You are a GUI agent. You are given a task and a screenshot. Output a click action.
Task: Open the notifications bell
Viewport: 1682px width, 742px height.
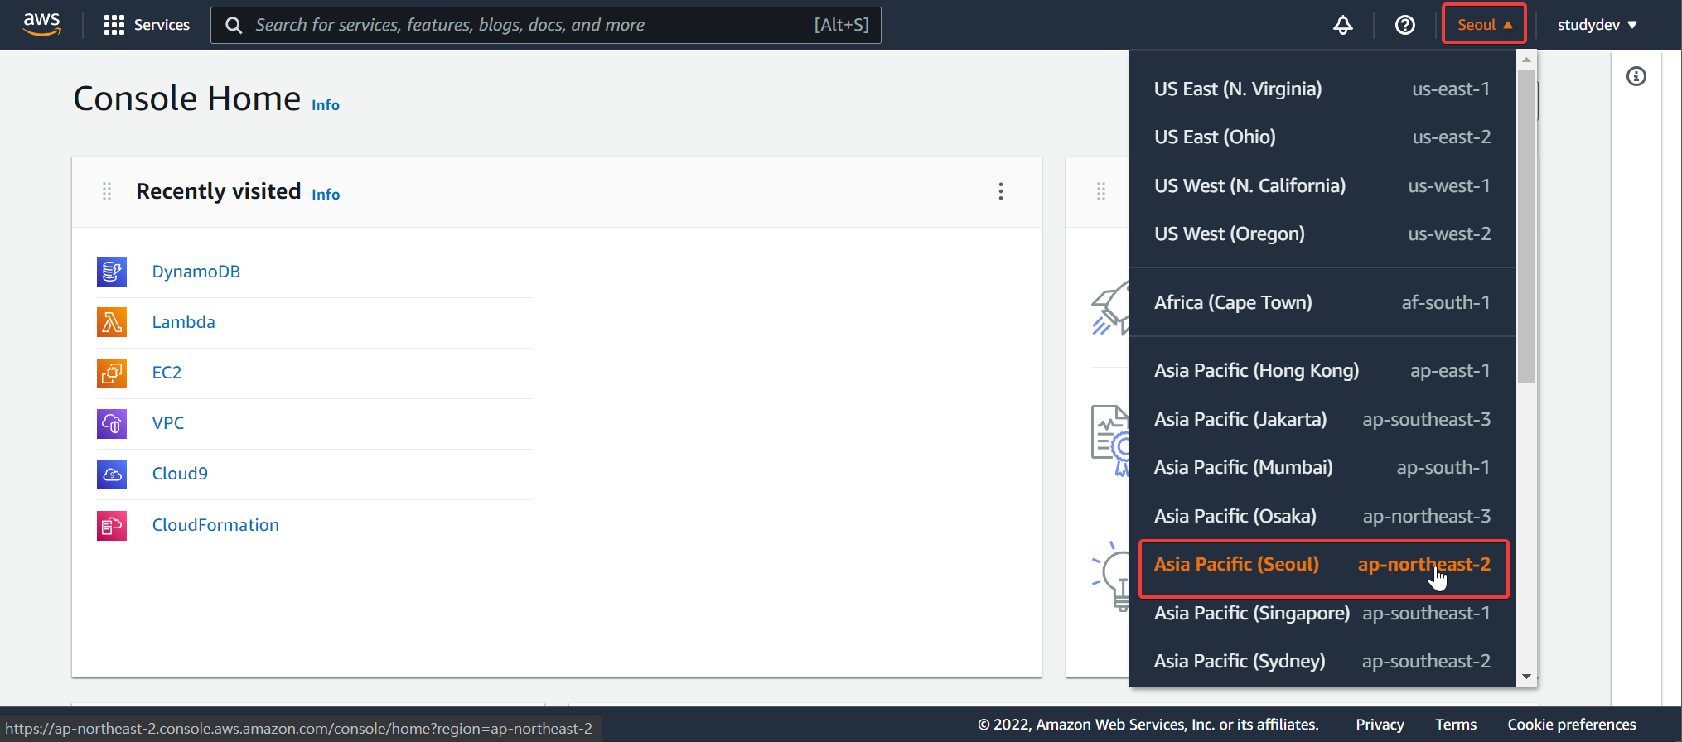click(x=1342, y=25)
